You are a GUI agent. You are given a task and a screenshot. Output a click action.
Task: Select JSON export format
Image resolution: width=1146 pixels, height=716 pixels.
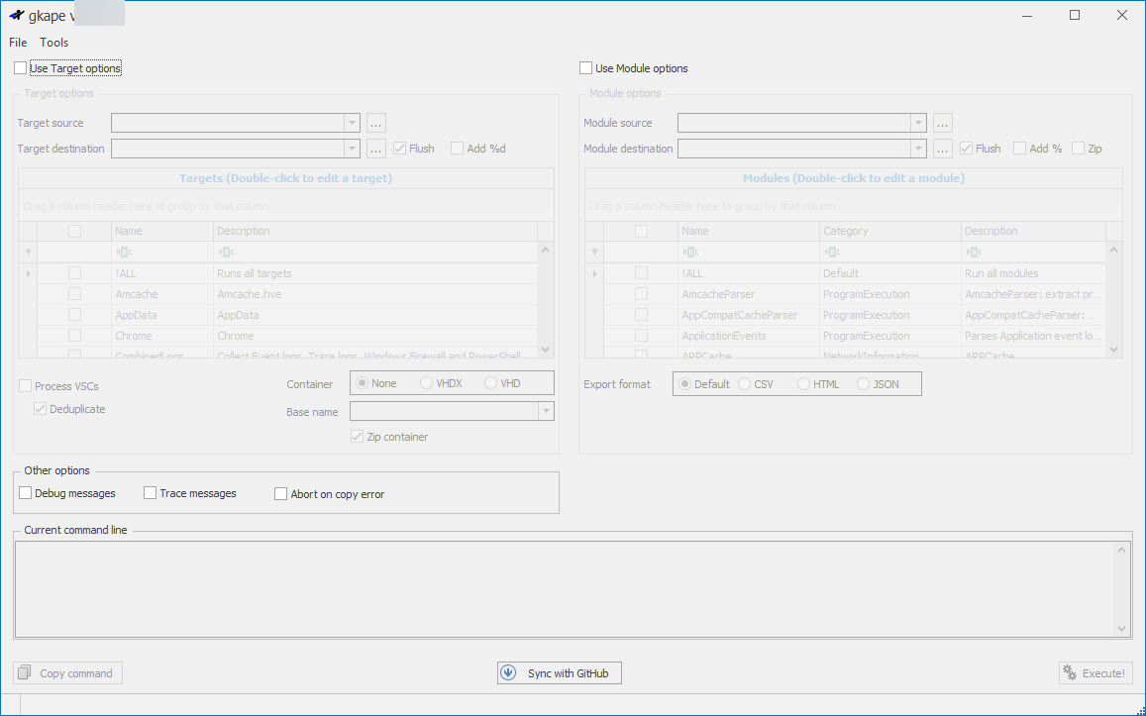[x=863, y=383]
